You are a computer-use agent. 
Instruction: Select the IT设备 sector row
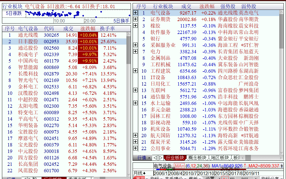(x=209, y=77)
